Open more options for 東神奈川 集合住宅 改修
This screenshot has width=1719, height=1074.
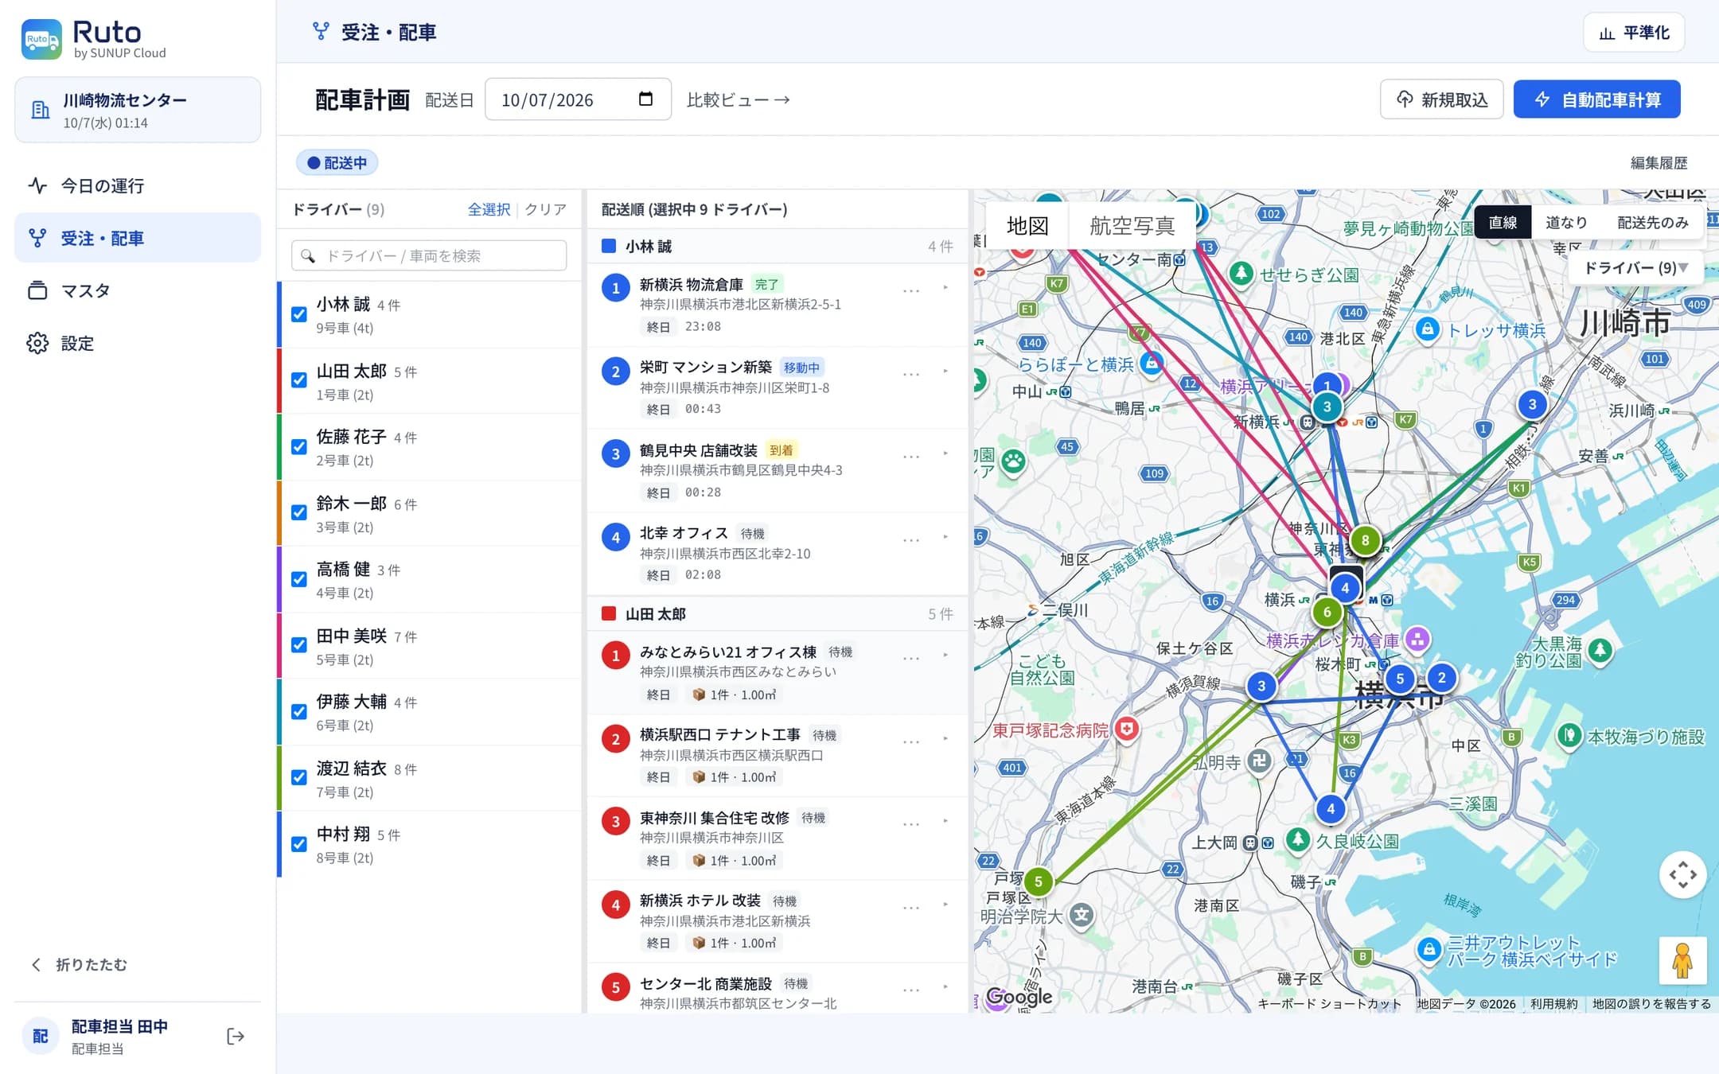(x=911, y=824)
